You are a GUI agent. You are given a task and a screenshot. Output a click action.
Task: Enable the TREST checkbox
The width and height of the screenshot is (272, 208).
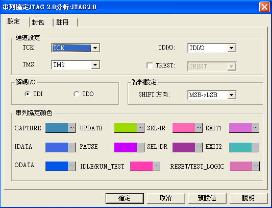(x=150, y=65)
